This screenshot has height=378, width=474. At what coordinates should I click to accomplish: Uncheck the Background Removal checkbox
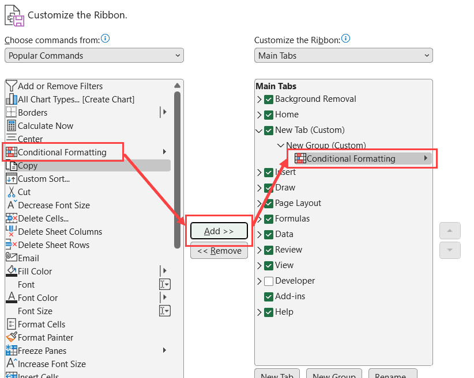[x=269, y=100]
